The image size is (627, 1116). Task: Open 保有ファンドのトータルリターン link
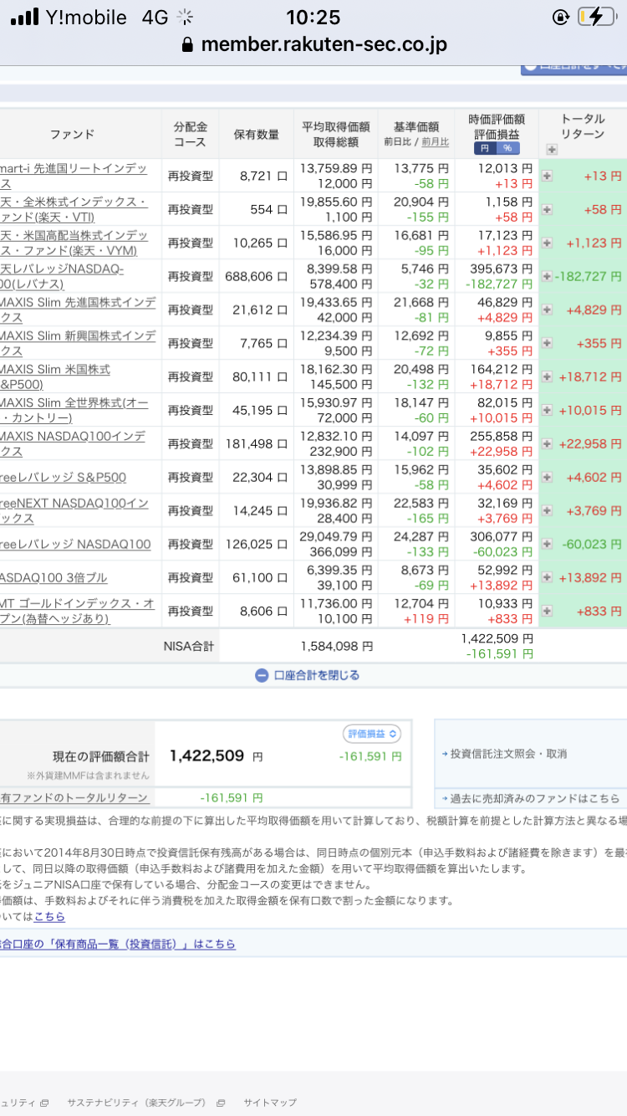tap(74, 798)
